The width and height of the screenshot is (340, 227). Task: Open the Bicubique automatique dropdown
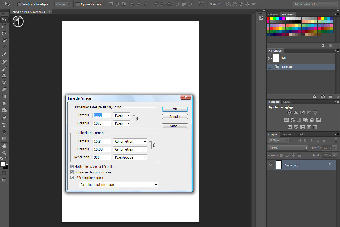click(x=118, y=185)
